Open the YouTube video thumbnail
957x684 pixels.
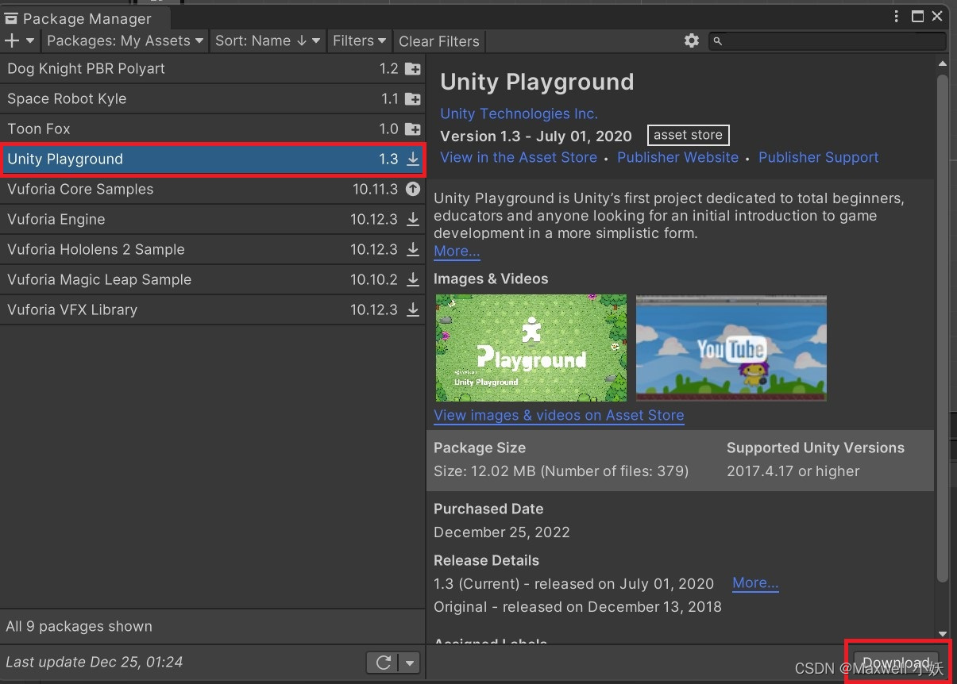click(731, 348)
